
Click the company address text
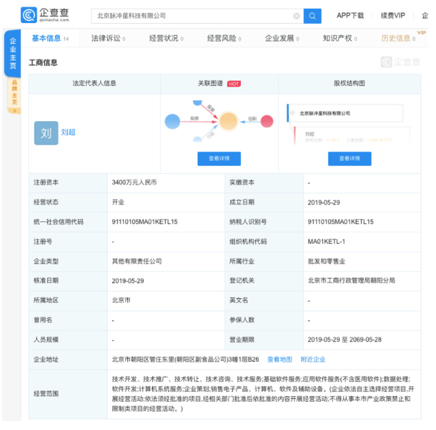(x=186, y=360)
